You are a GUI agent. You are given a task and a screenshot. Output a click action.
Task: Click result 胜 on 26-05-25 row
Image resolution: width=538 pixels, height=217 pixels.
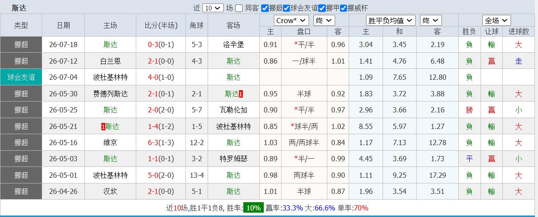[x=469, y=110]
